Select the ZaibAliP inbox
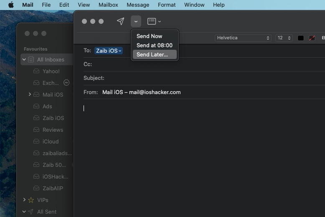325x217 pixels. point(53,189)
